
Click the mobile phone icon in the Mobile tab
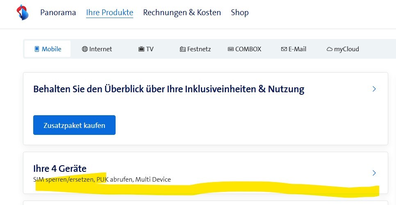[x=36, y=49]
